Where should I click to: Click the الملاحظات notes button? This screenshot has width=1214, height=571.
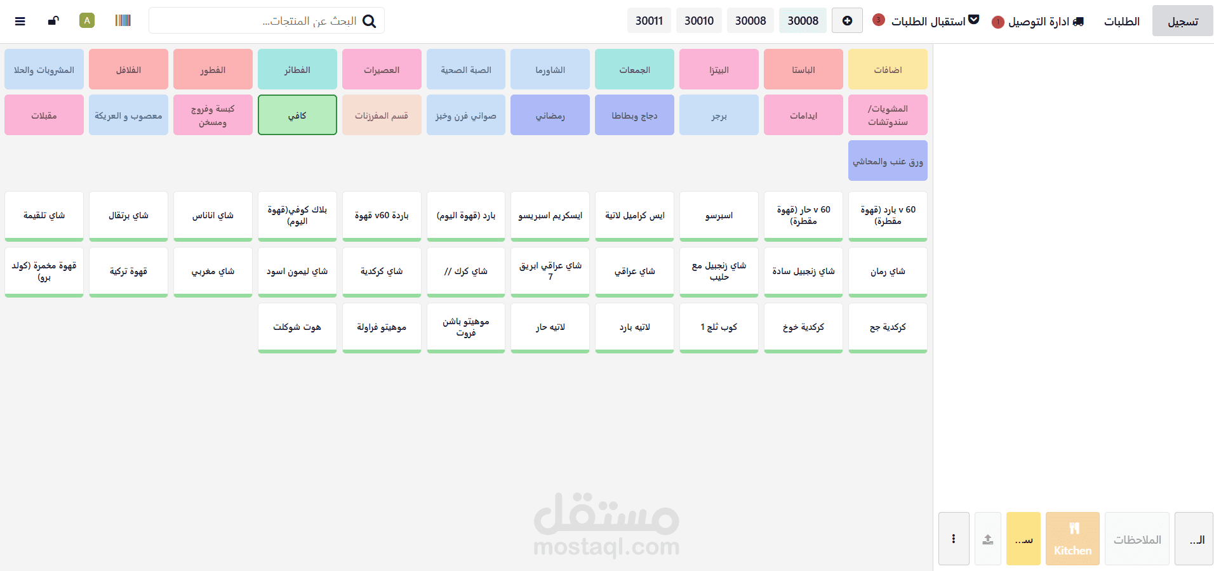tap(1137, 539)
